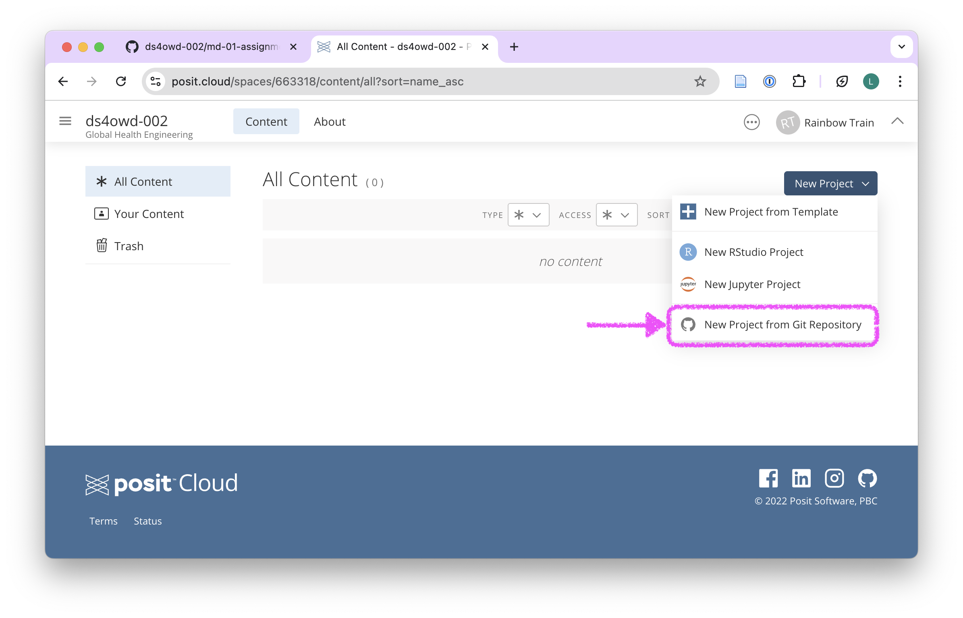
Task: Click the Terms footer link
Action: pos(104,521)
